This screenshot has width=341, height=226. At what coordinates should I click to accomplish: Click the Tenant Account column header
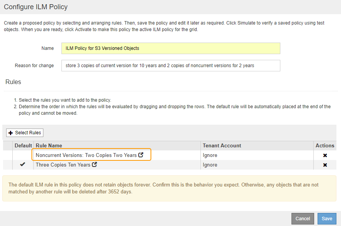(x=222, y=145)
